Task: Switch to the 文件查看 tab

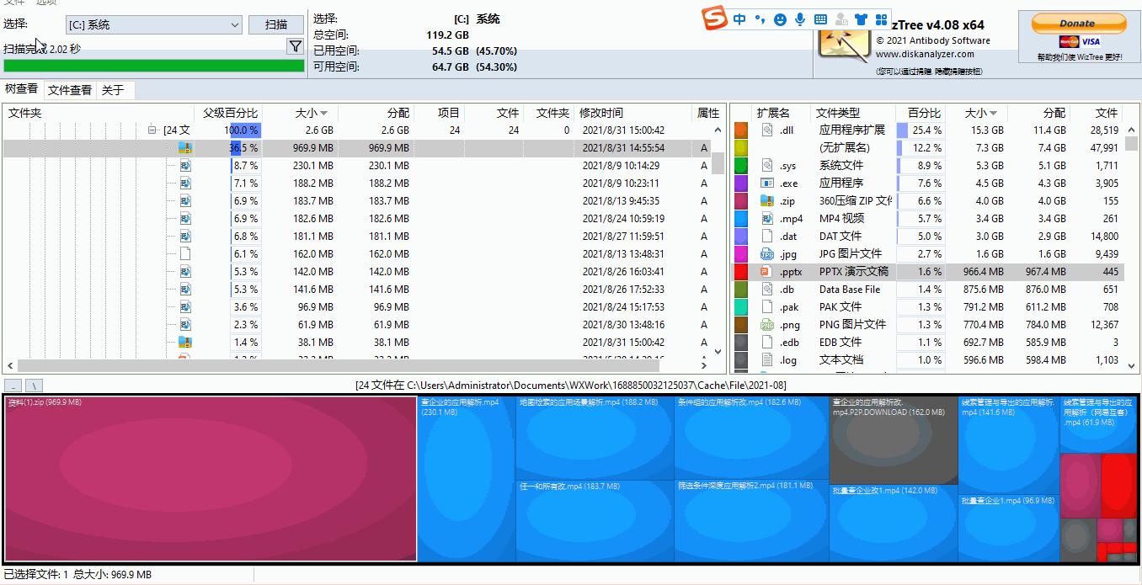Action: click(69, 90)
